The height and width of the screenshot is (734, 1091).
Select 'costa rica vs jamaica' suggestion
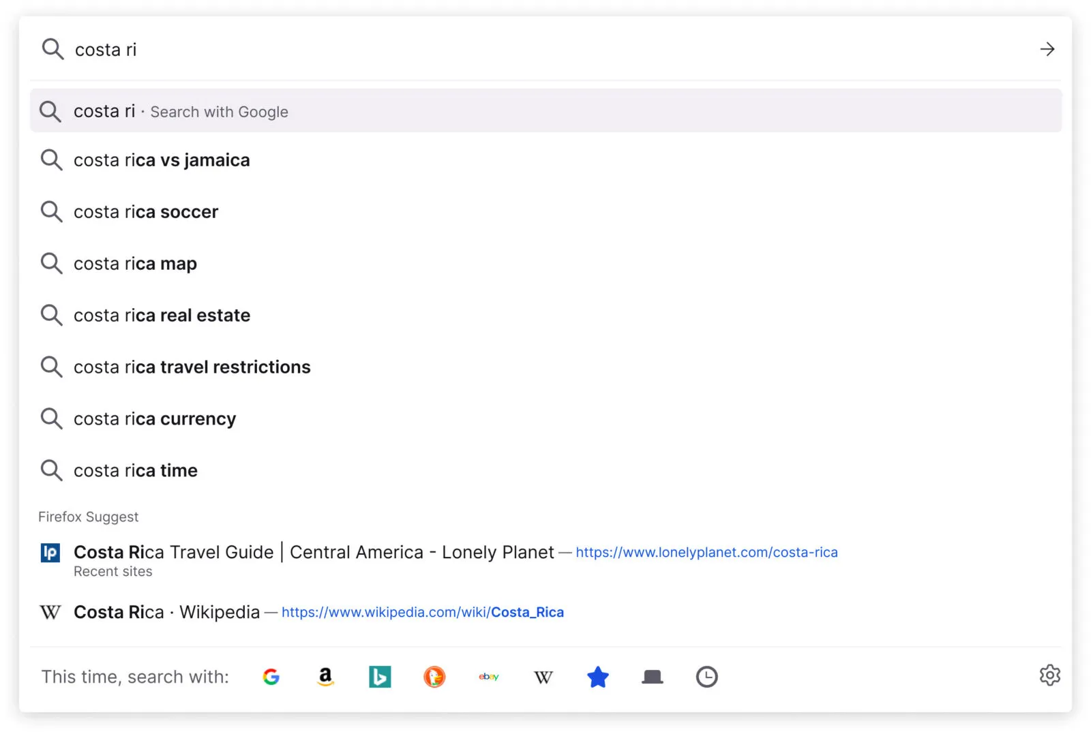(x=162, y=160)
